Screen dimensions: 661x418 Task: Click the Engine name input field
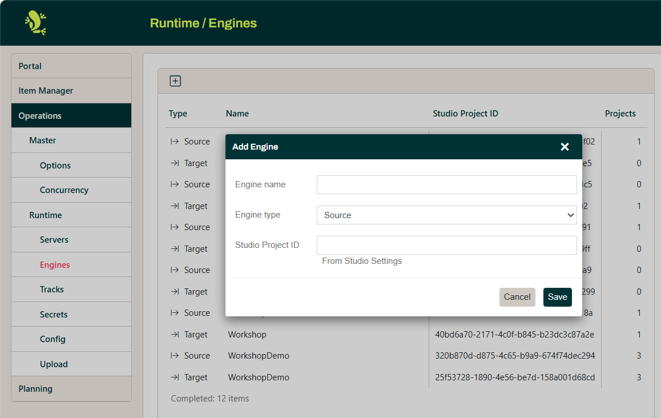click(x=446, y=184)
